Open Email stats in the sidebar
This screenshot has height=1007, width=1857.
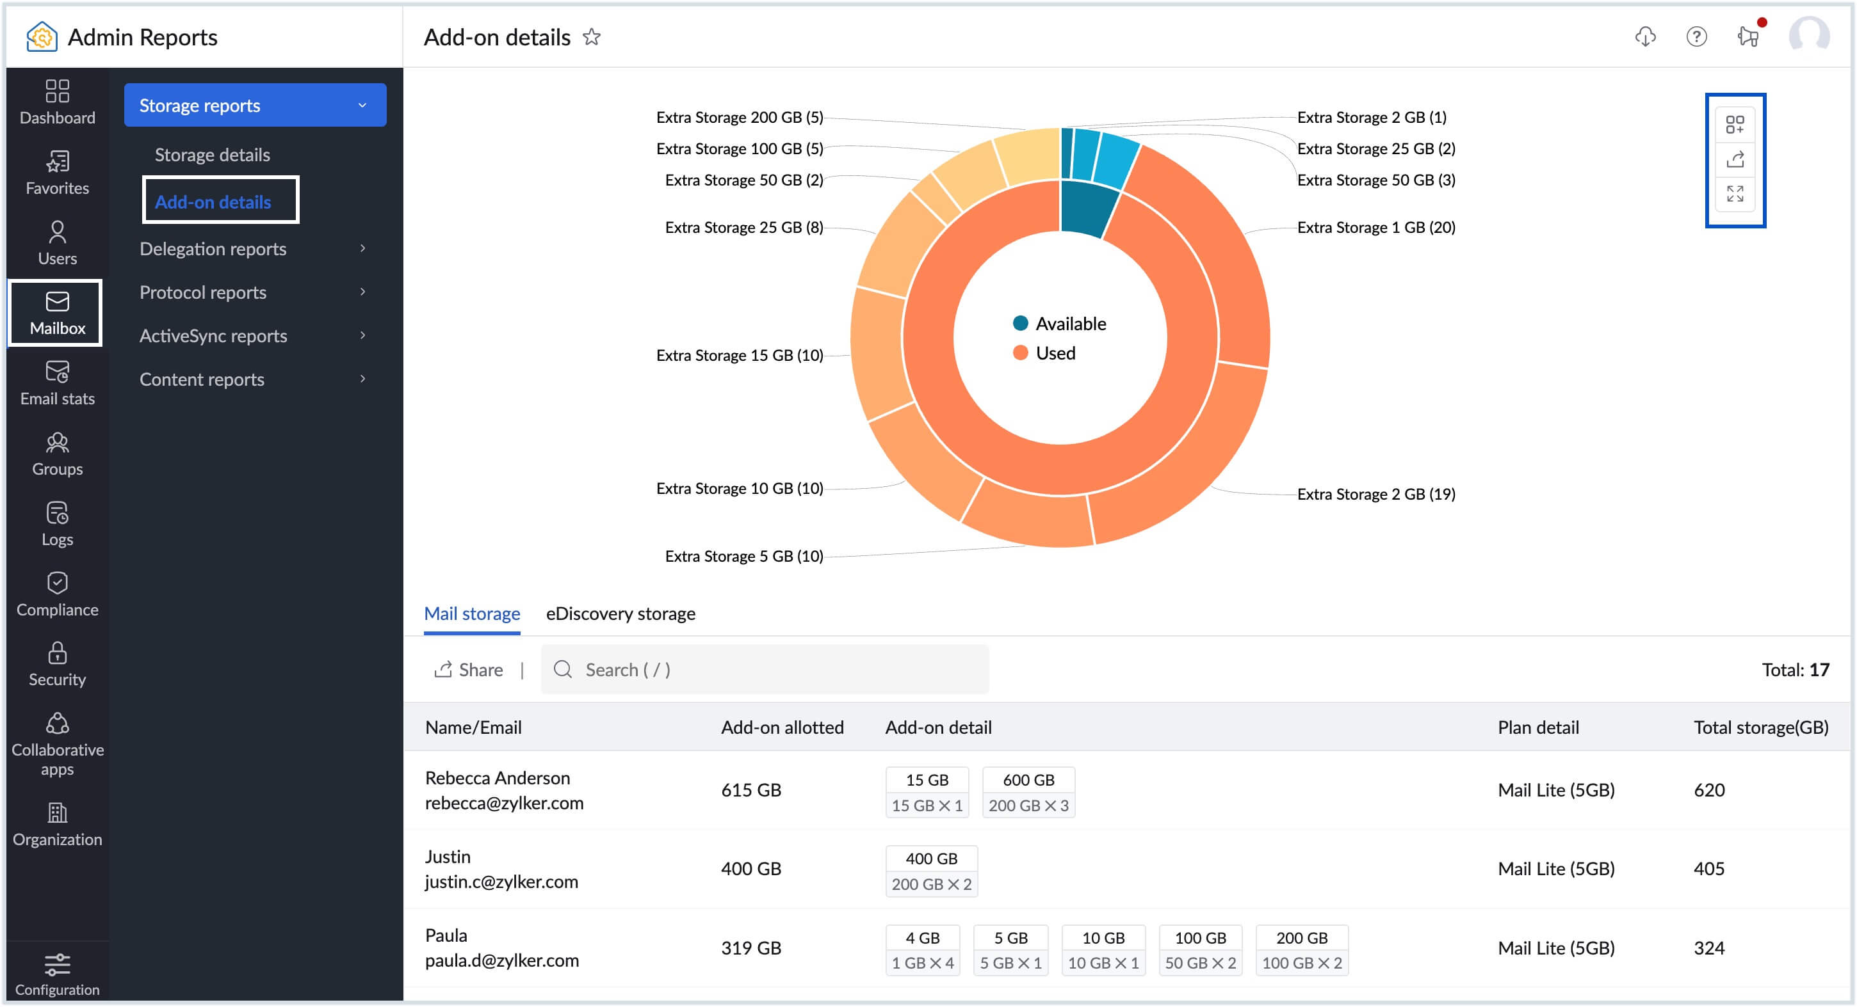tap(57, 383)
